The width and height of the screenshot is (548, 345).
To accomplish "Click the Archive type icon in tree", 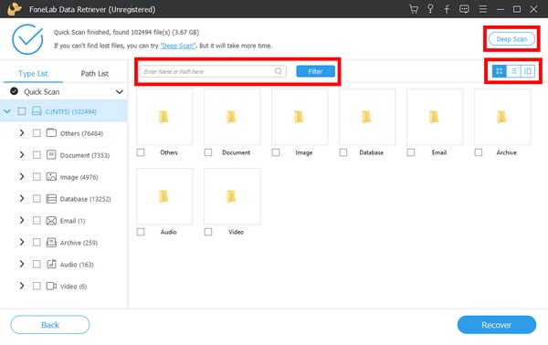I will click(x=51, y=243).
